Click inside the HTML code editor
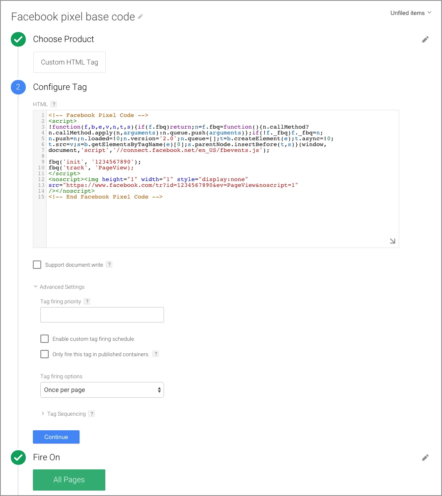 216,179
